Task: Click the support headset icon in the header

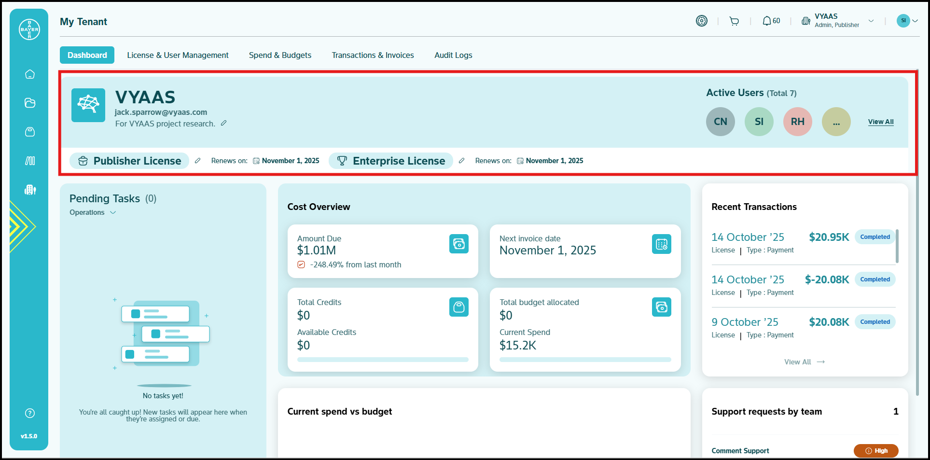Action: click(x=702, y=21)
